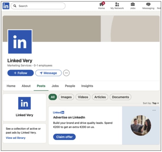The width and height of the screenshot is (162, 152).
Task: Click Linked Very name in sidebar card
Action: click(24, 115)
